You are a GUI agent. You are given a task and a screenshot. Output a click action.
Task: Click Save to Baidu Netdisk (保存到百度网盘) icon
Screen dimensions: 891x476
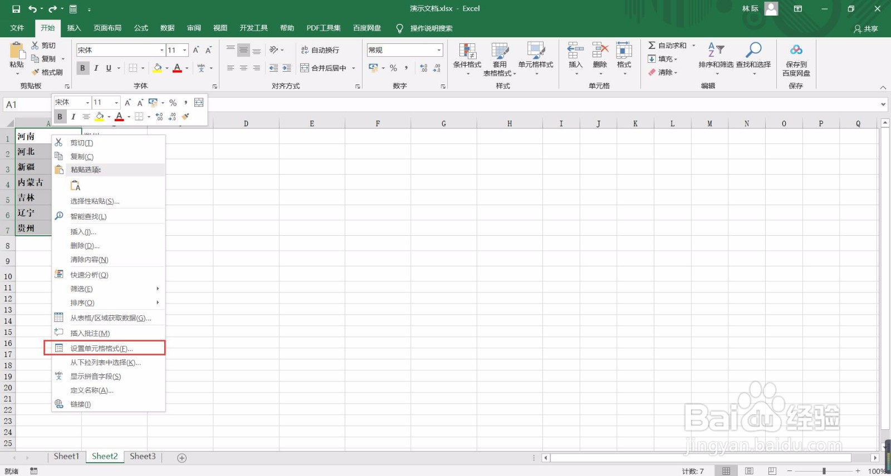pos(796,50)
